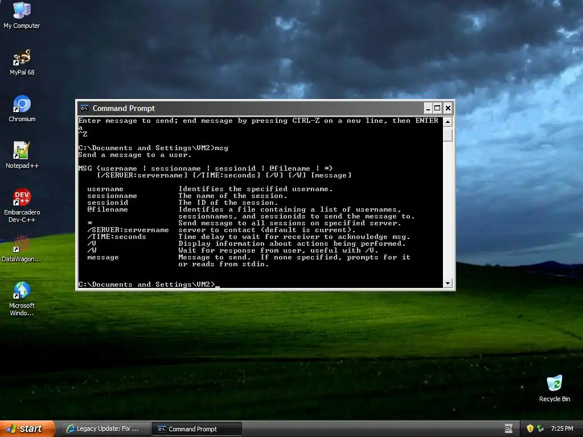Click the Command Prompt scroll up arrow

[x=447, y=122]
